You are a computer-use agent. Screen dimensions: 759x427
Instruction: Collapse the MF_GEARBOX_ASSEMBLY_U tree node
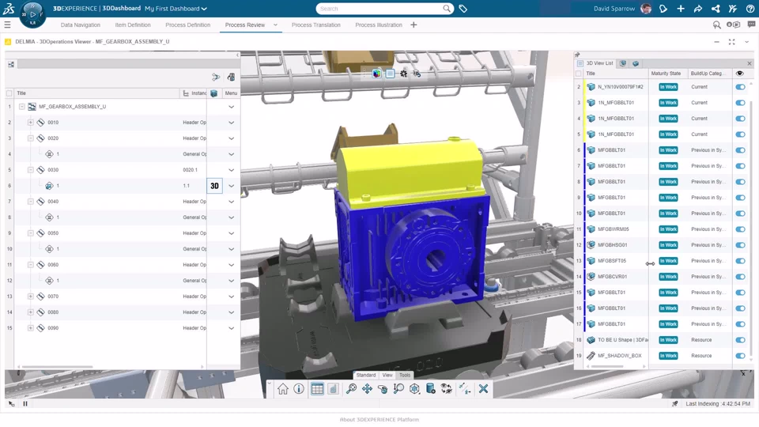click(22, 107)
